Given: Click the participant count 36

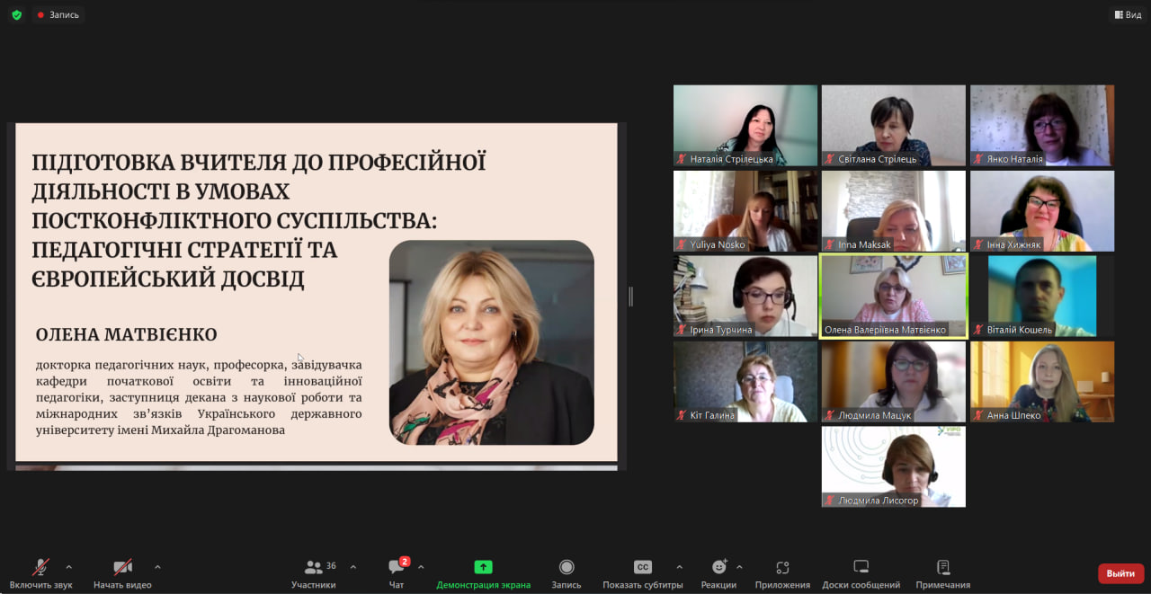Looking at the screenshot, I should (331, 566).
